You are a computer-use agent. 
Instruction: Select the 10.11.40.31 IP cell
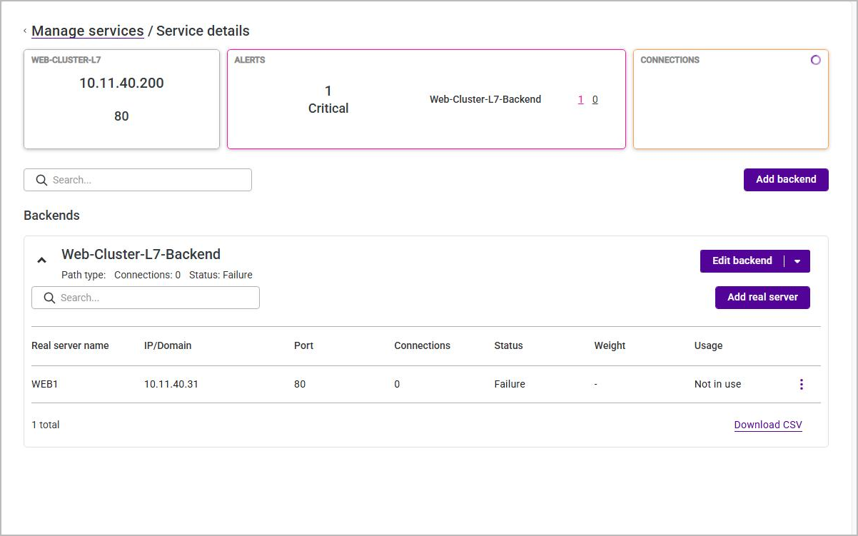[171, 384]
